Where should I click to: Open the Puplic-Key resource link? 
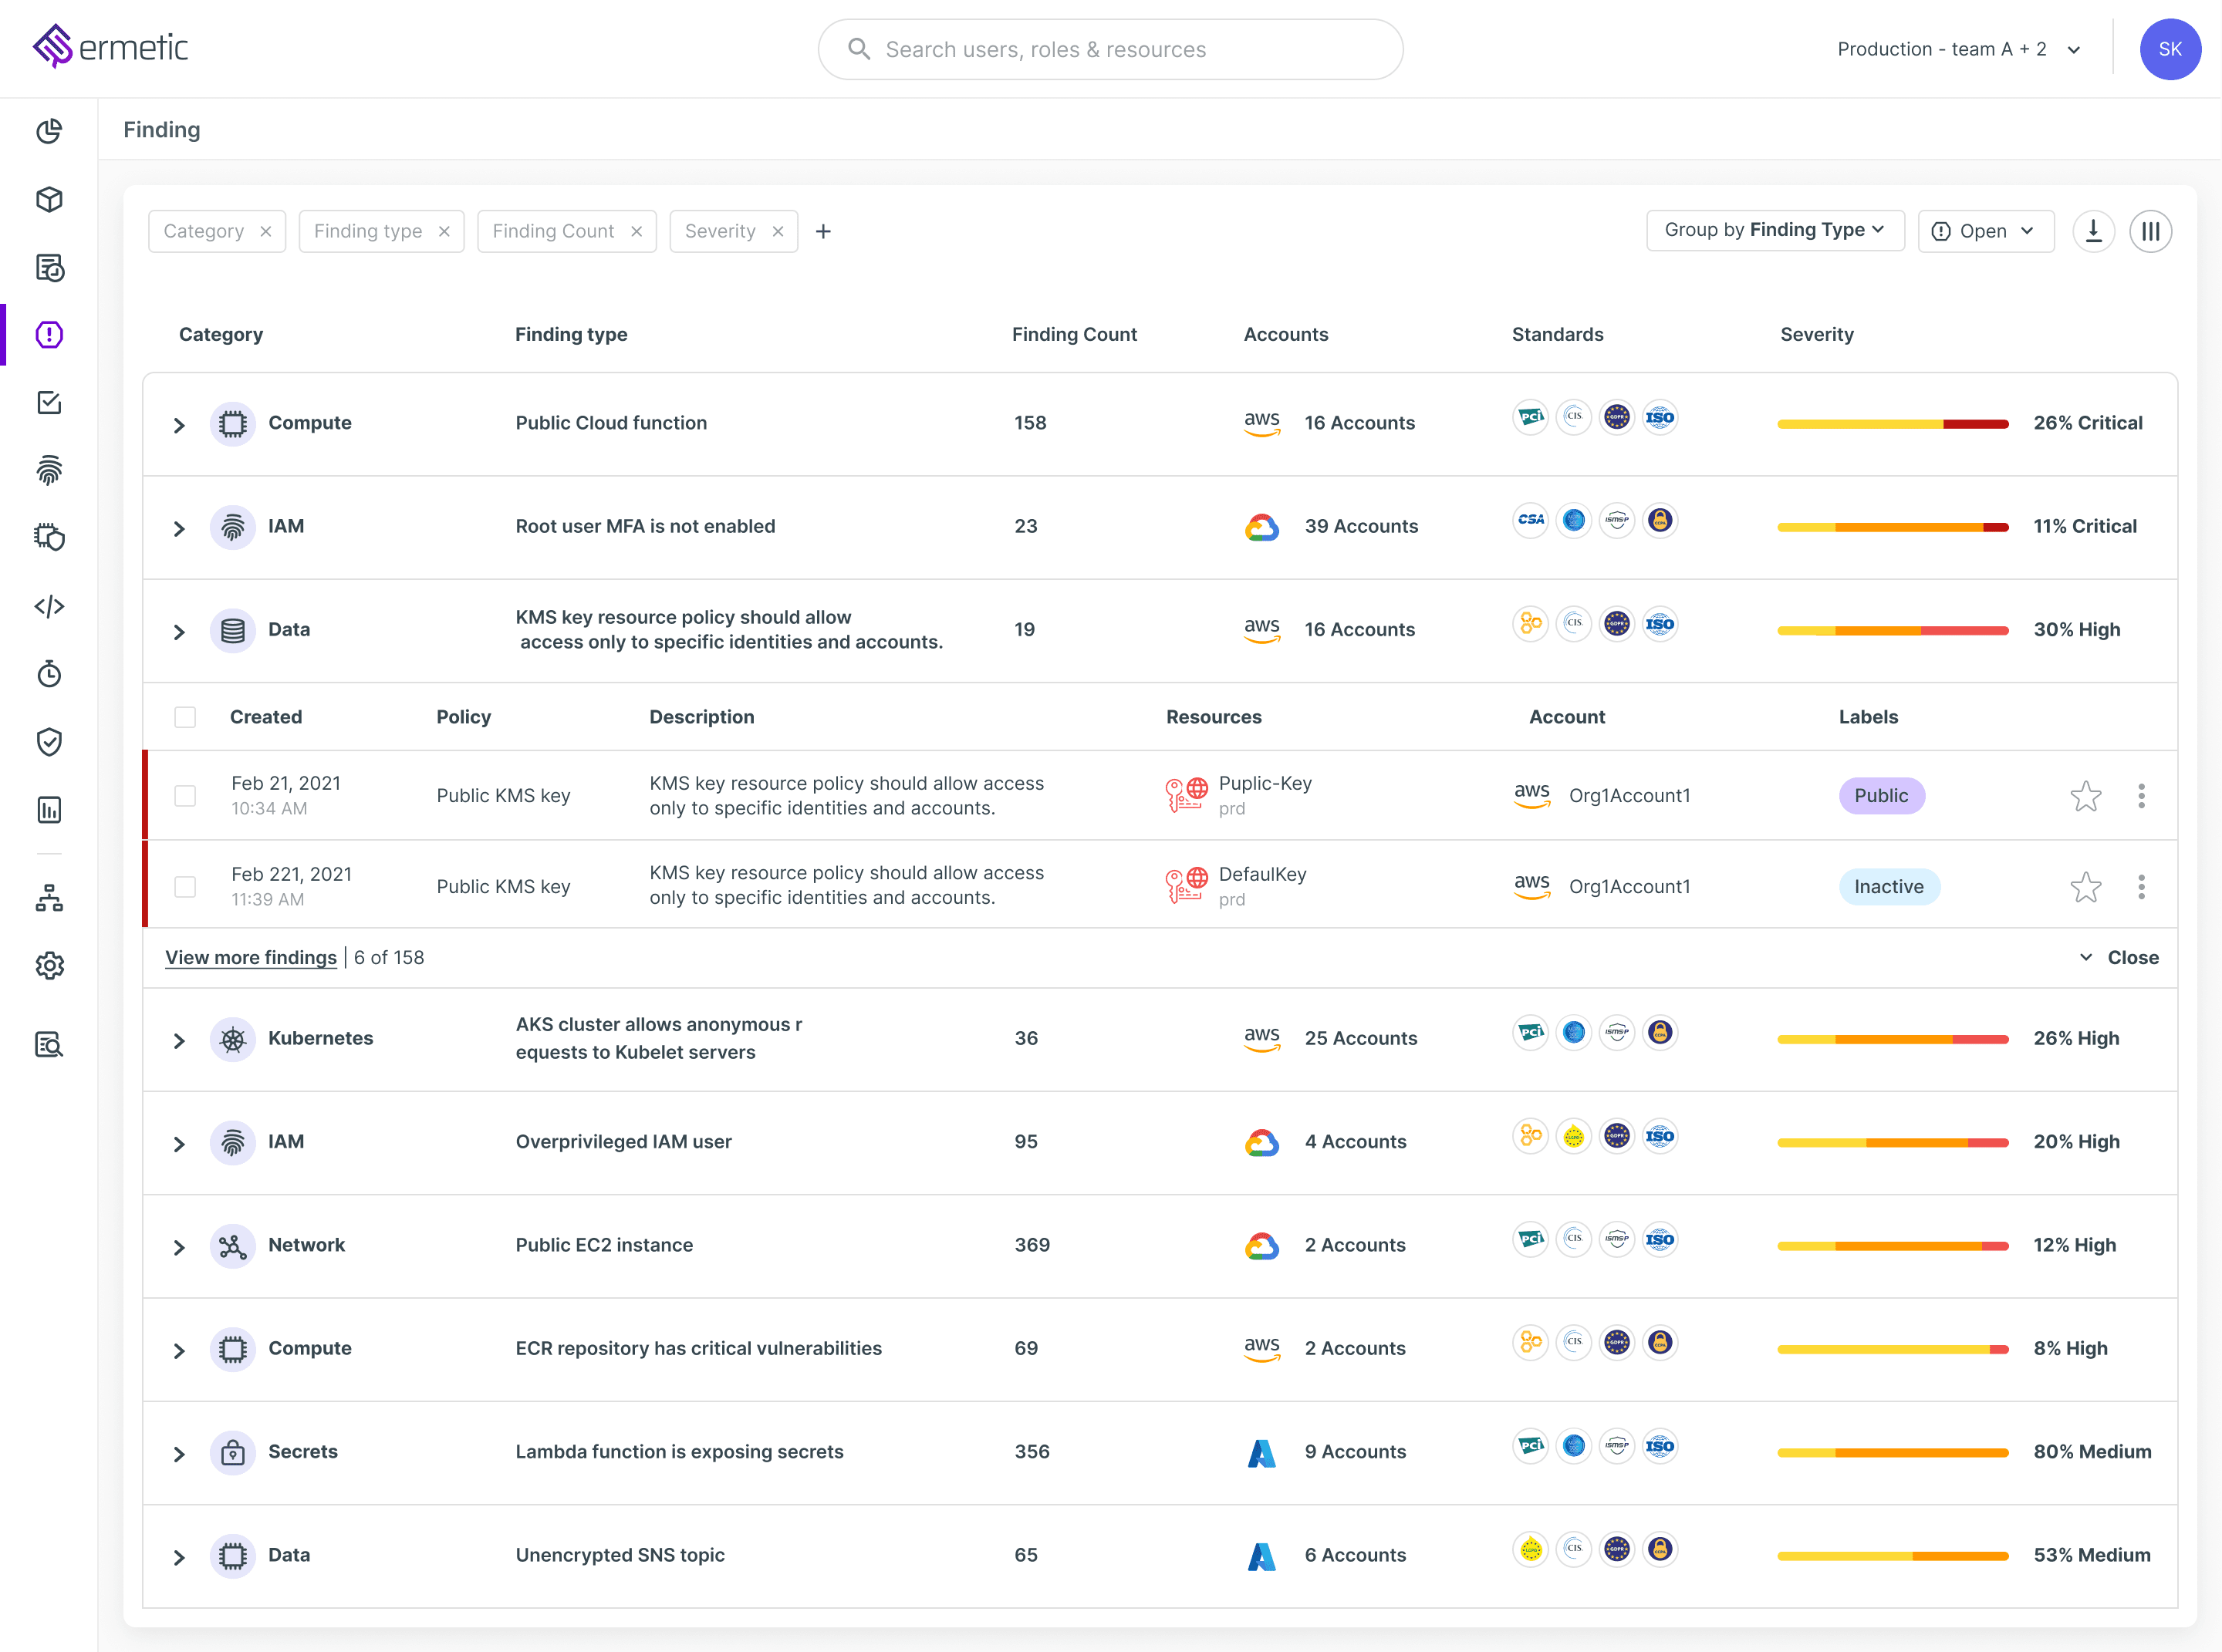(1265, 783)
